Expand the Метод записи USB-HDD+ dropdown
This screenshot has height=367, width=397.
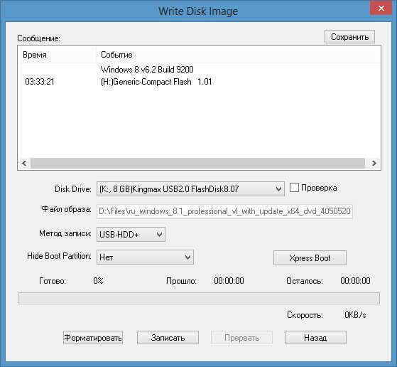tap(131, 234)
